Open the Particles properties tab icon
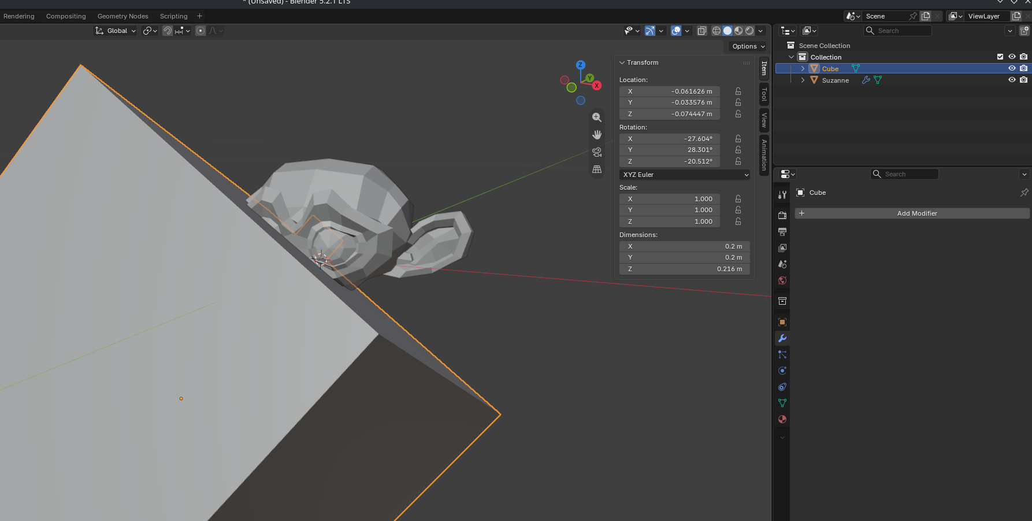The image size is (1032, 521). (782, 354)
